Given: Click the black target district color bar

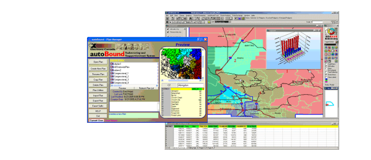Looking at the screenshot, I should (x=330, y=45).
